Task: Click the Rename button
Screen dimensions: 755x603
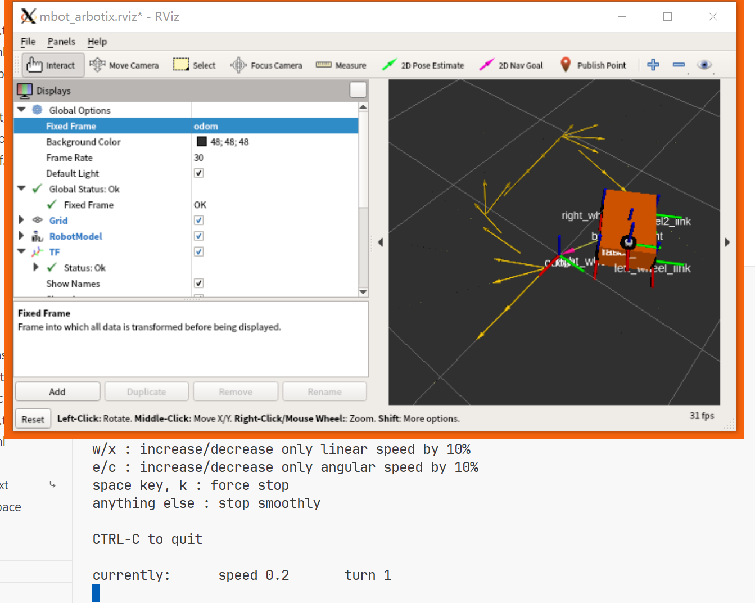Action: click(324, 391)
